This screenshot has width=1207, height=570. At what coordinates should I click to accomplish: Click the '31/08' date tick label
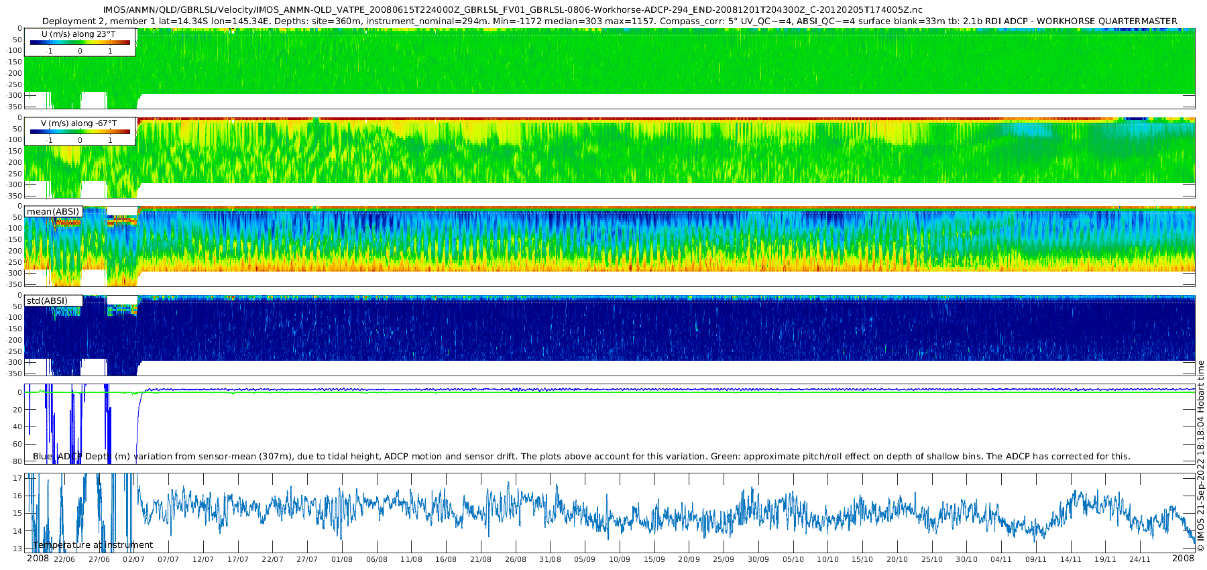550,559
